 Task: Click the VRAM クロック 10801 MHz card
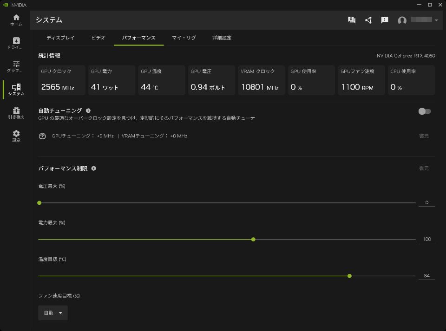(262, 80)
